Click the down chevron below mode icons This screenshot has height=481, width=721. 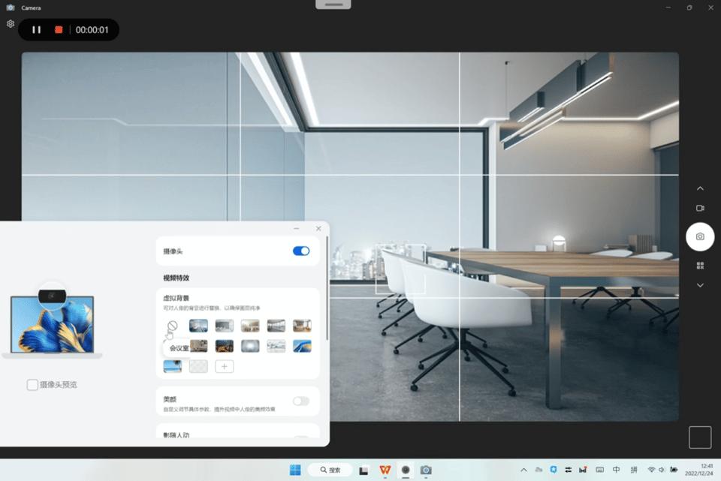pyautogui.click(x=700, y=285)
